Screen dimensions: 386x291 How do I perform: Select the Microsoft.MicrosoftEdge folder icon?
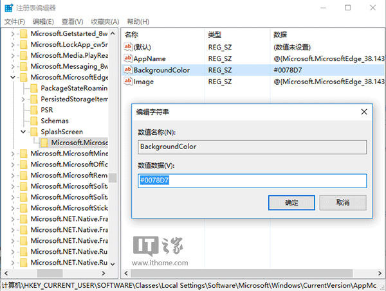(24, 77)
